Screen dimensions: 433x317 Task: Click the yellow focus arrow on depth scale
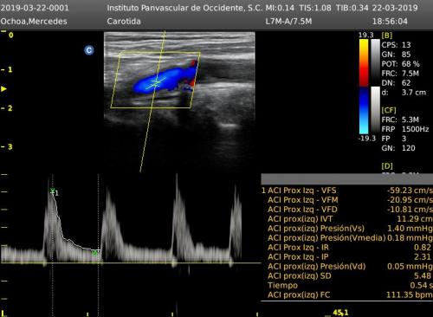pos(3,89)
